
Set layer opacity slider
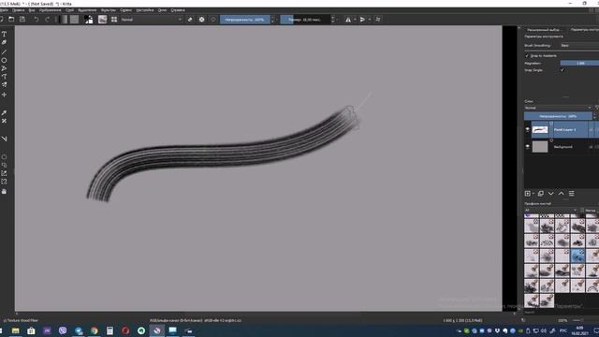coord(558,116)
